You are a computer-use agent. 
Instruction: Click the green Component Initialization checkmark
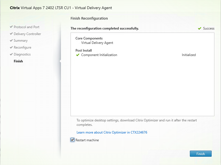pos(78,55)
